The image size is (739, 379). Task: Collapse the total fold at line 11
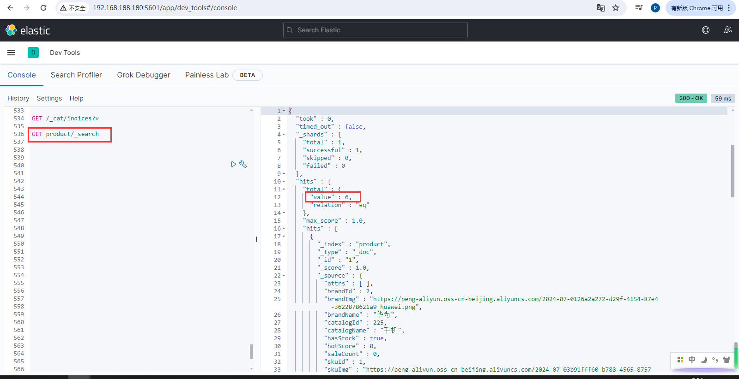click(x=284, y=189)
